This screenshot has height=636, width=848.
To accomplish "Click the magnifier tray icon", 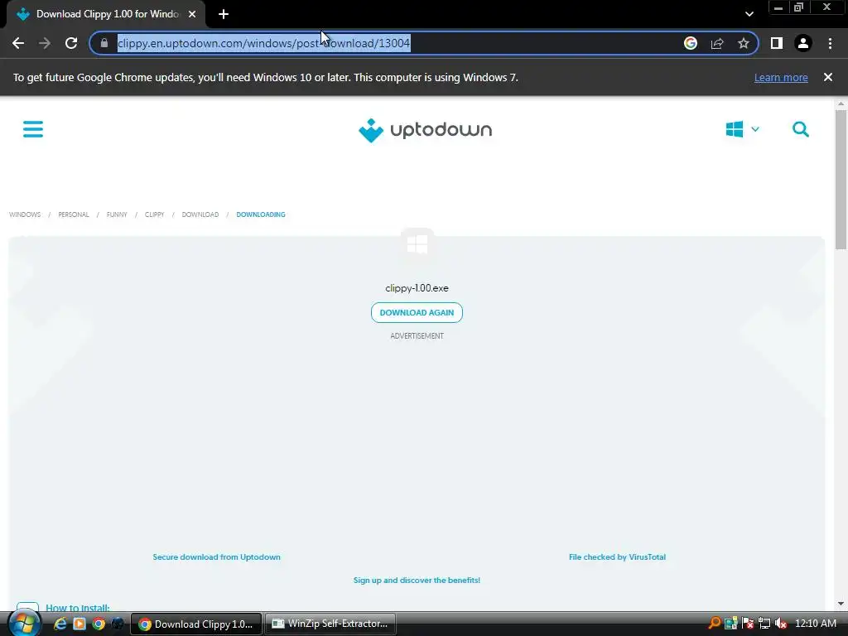I will click(x=715, y=624).
